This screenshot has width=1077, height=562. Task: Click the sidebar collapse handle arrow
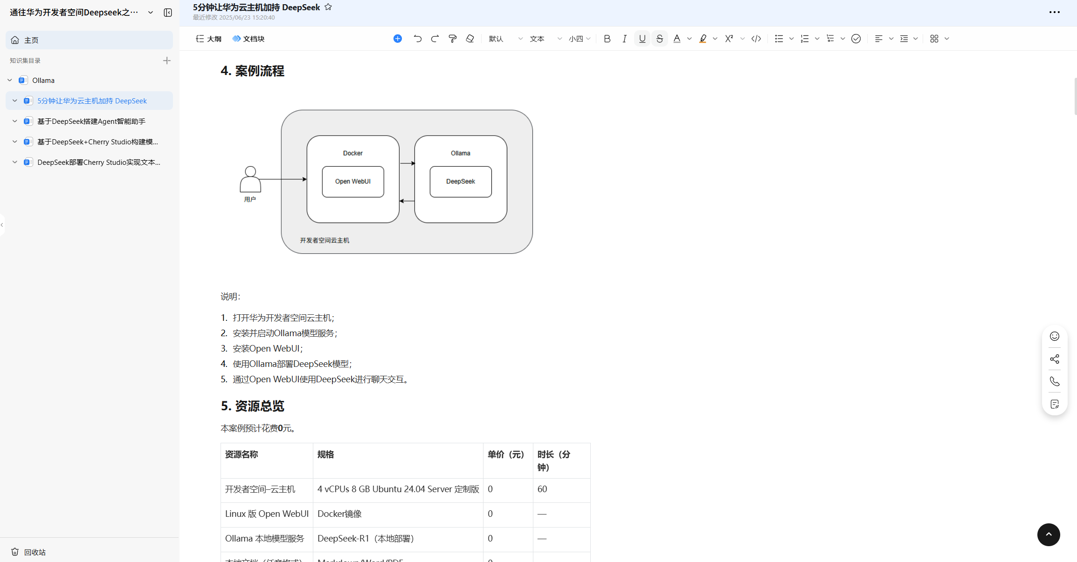[2, 225]
